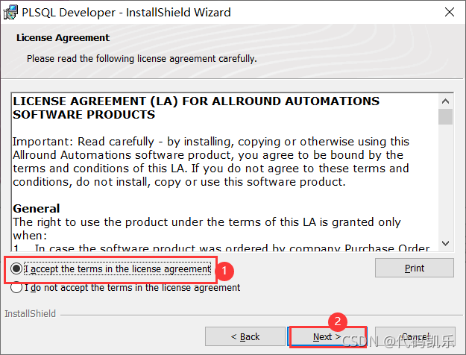This screenshot has height=355, width=466.
Task: Click the license text scroll down arrow
Action: click(445, 243)
